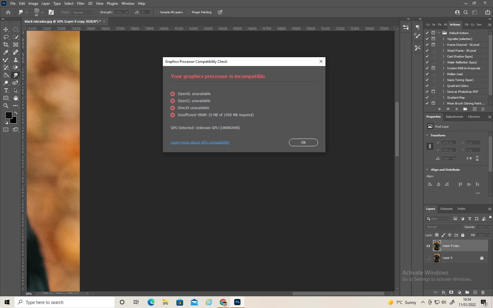The image size is (493, 308).
Task: Switch to the Paths tab
Action: (x=461, y=209)
